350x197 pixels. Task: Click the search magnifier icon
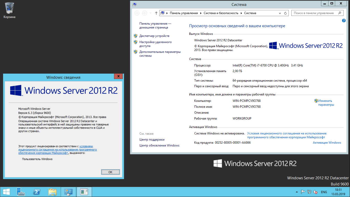[x=340, y=13]
